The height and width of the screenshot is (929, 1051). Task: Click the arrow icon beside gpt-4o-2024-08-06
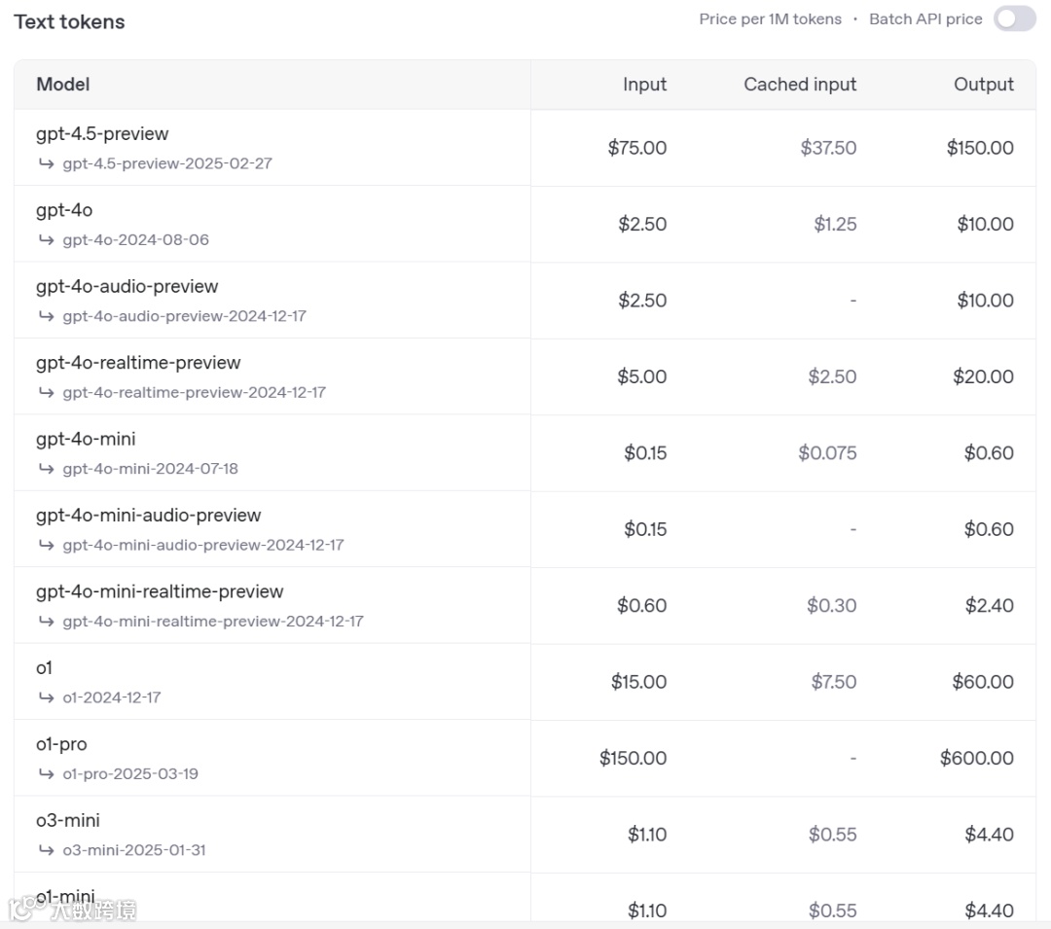point(46,239)
